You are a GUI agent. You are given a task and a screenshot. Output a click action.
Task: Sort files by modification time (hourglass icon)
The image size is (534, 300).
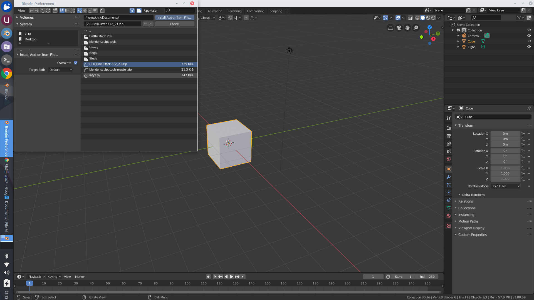90,11
